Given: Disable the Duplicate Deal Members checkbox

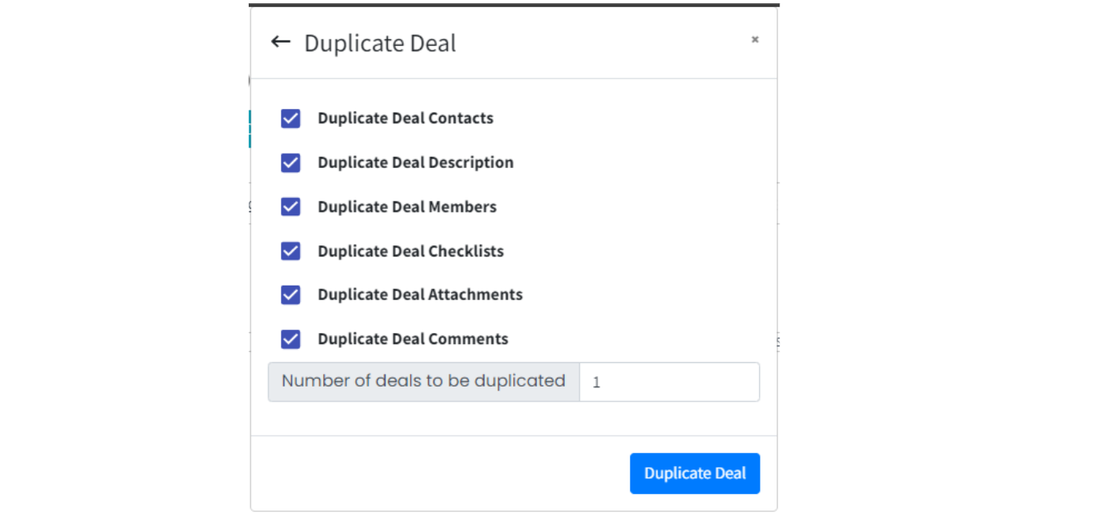Looking at the screenshot, I should point(291,207).
